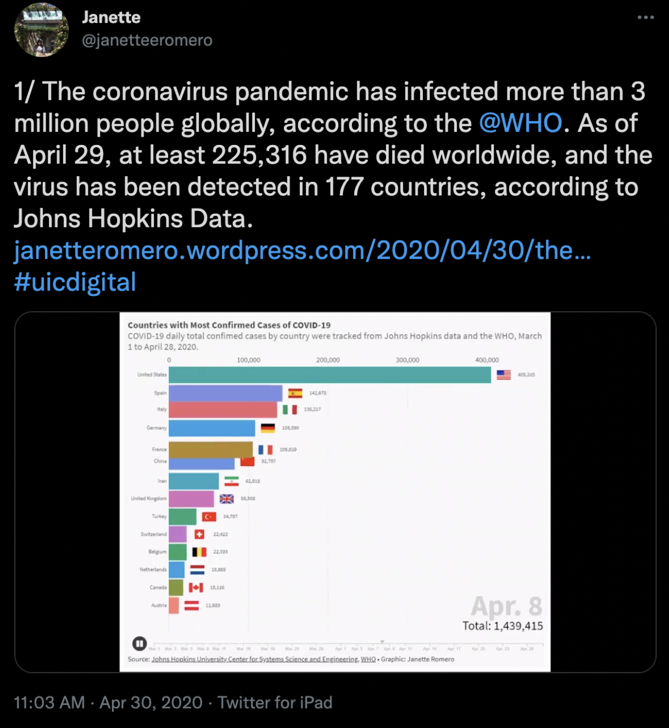The image size is (669, 728).
Task: Click the timeline position marker near Apr. 8
Action: pos(382,642)
